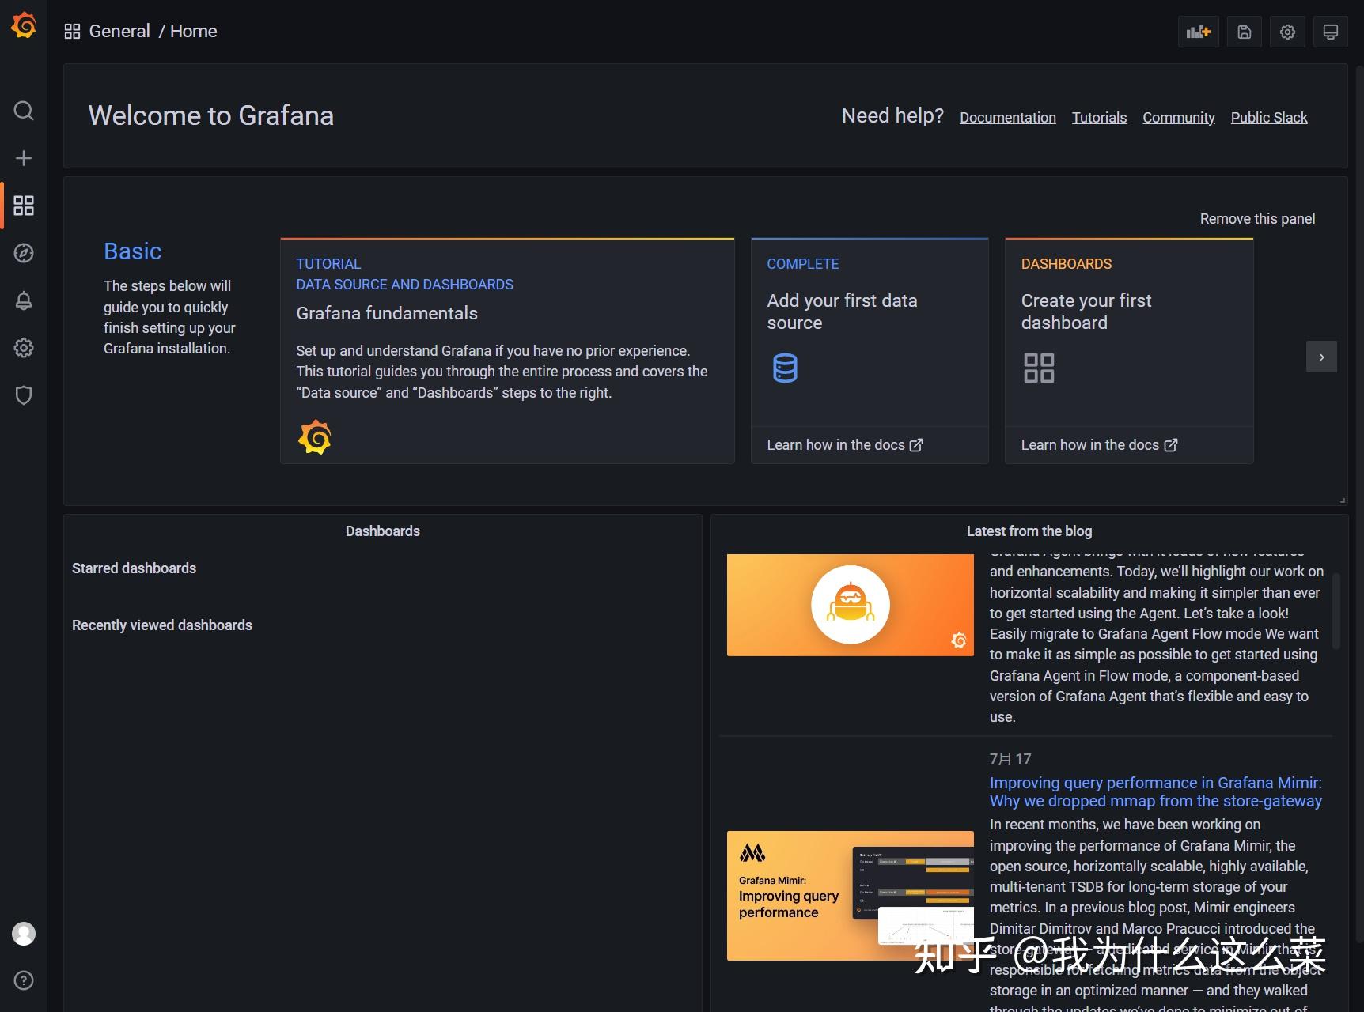
Task: Open the Help question mark icon
Action: pyautogui.click(x=24, y=980)
